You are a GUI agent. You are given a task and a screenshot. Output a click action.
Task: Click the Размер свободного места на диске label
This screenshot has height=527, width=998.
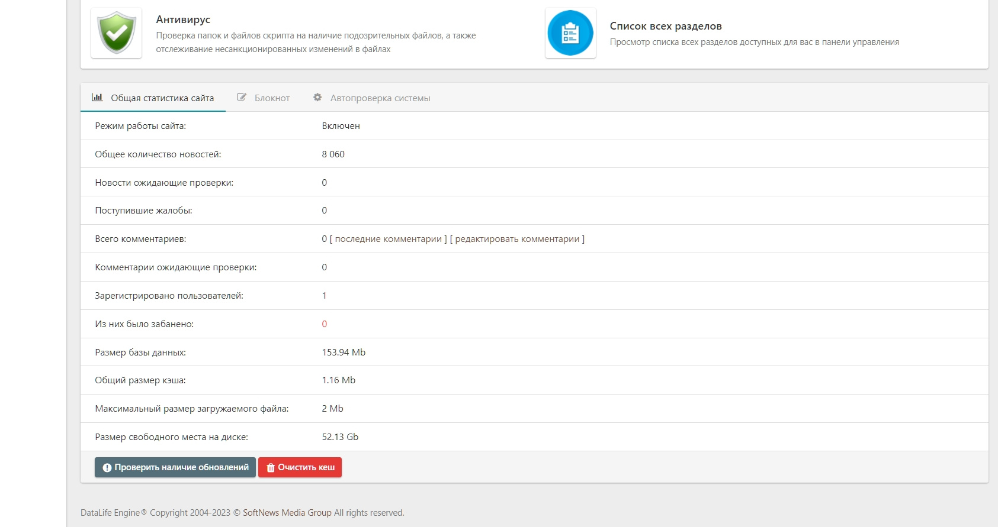click(x=172, y=437)
